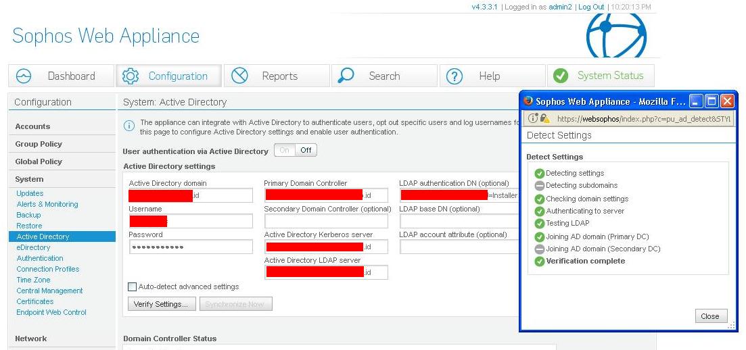Click Close button in Detect Settings popup

pos(711,316)
